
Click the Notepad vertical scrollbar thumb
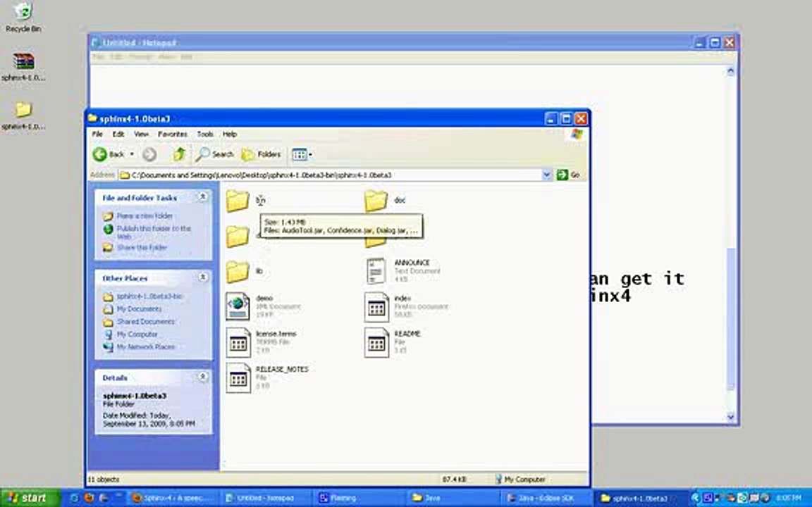pos(731,318)
